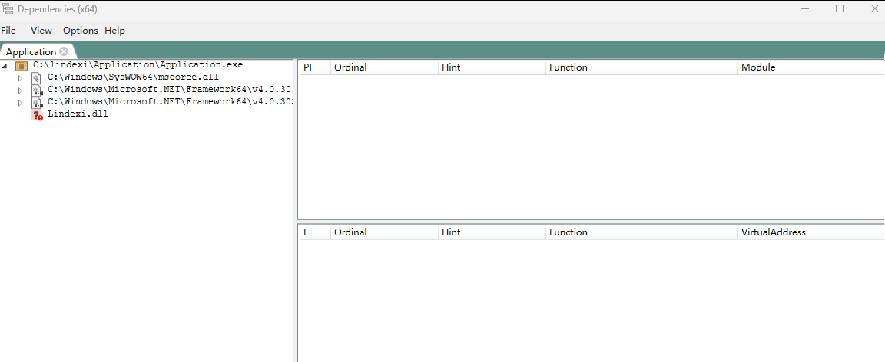Expand the second Framework64 tree node
Viewport: 885px width, 362px height.
[21, 103]
